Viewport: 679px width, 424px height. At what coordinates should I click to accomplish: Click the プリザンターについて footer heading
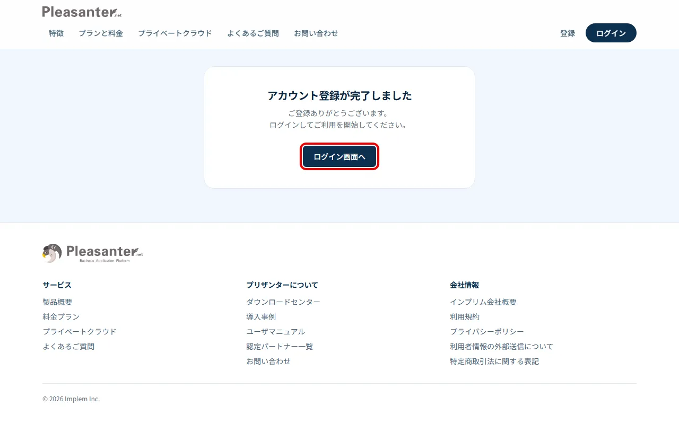(282, 285)
